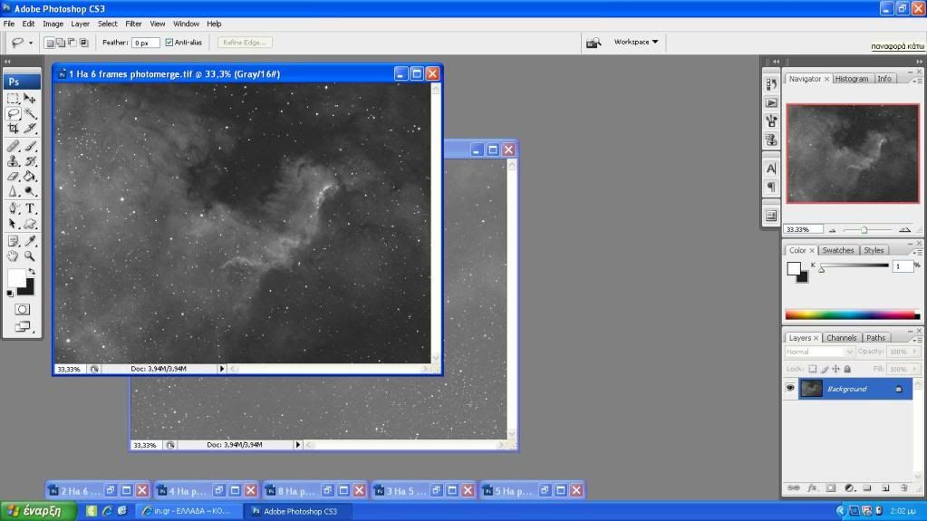Screen dimensions: 927x521
Task: Select the Hand tool
Action: [x=14, y=256]
